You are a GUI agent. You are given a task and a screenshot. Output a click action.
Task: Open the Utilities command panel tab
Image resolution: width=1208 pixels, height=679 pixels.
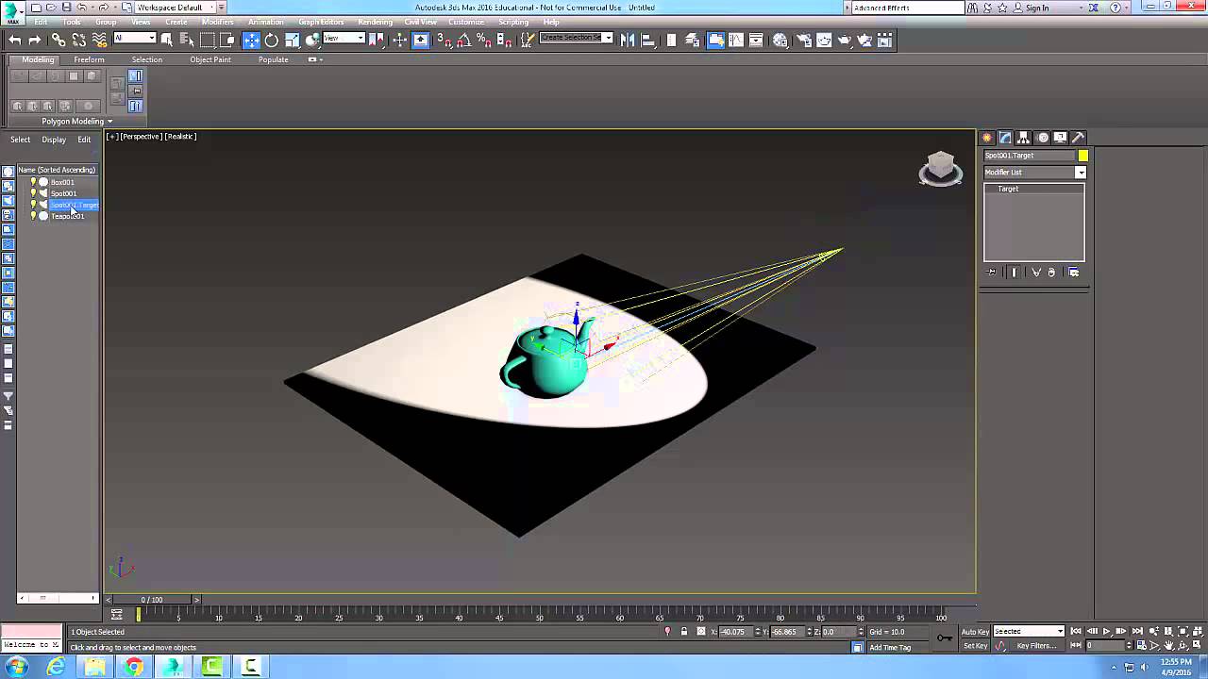click(1079, 138)
